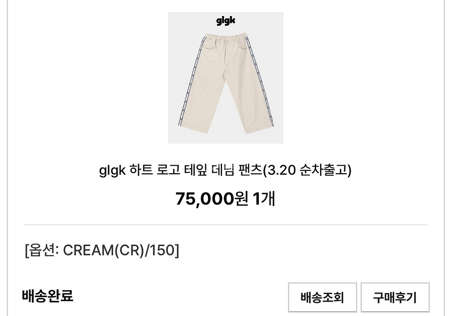The height and width of the screenshot is (316, 453).
Task: Open the glgk 하트 로고 테잎 데님 팬츠 title link
Action: pyautogui.click(x=225, y=170)
